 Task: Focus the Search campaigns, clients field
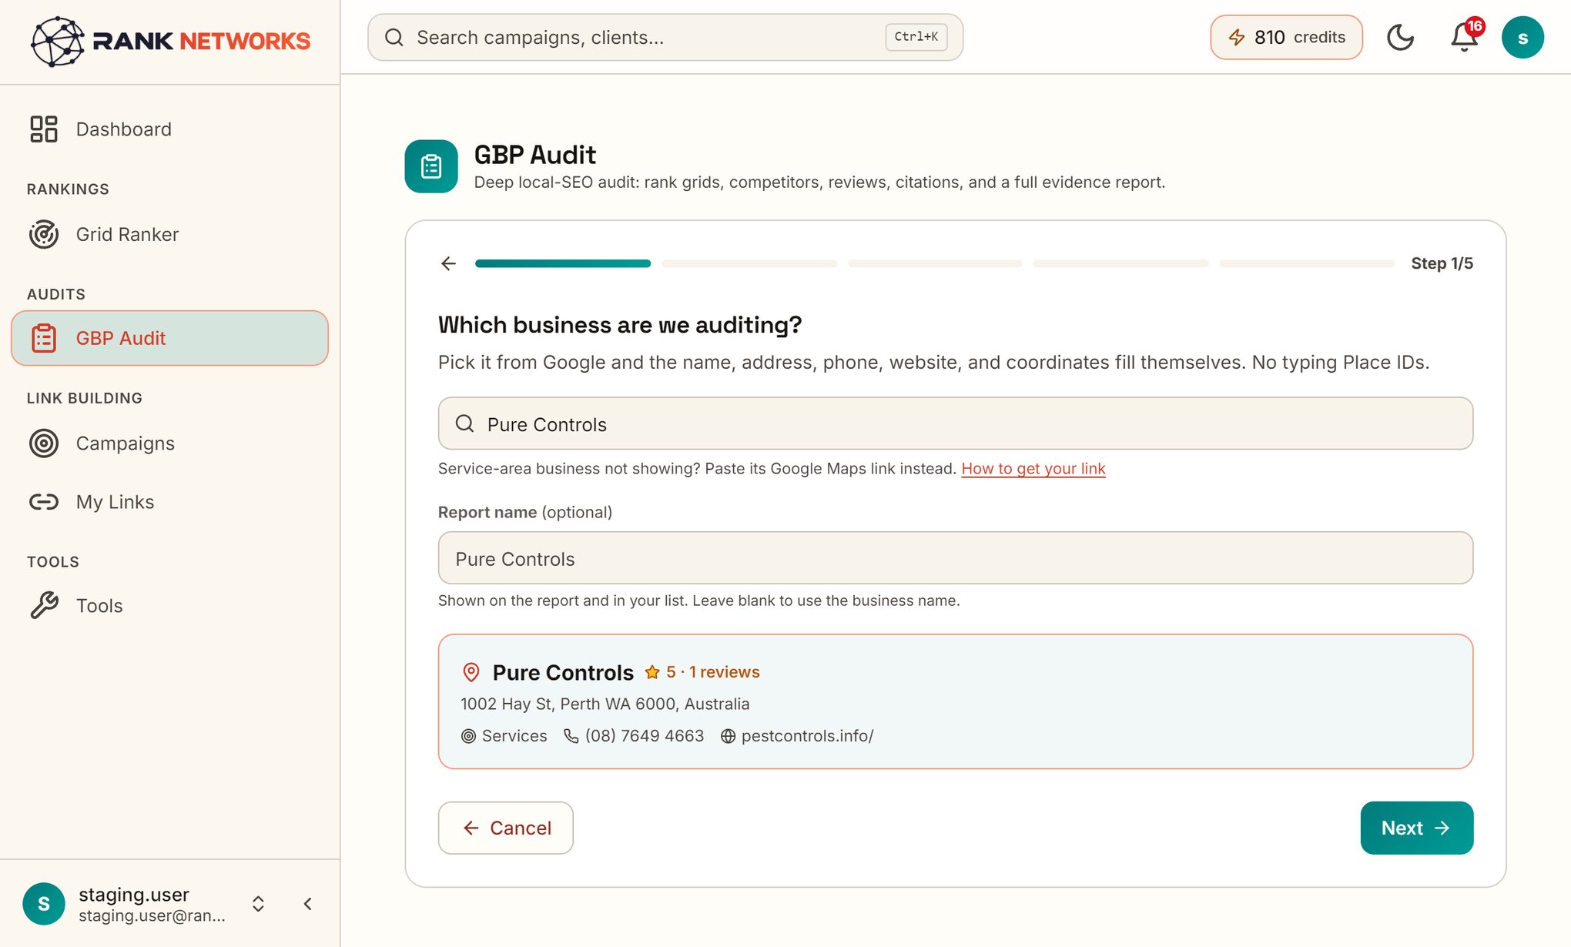[665, 37]
